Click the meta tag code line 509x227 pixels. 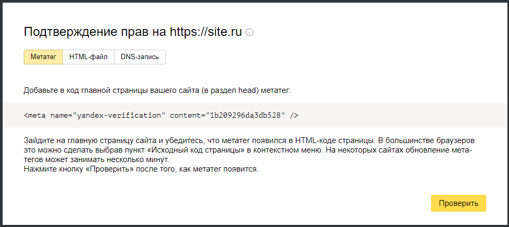161,115
